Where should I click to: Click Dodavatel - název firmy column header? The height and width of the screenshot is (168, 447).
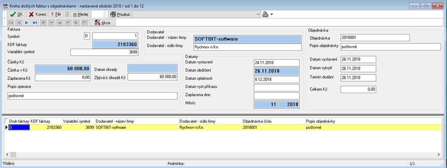[137, 121]
